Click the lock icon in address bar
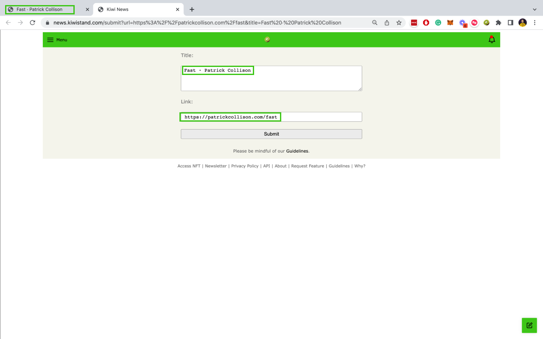The image size is (543, 339). coord(48,23)
